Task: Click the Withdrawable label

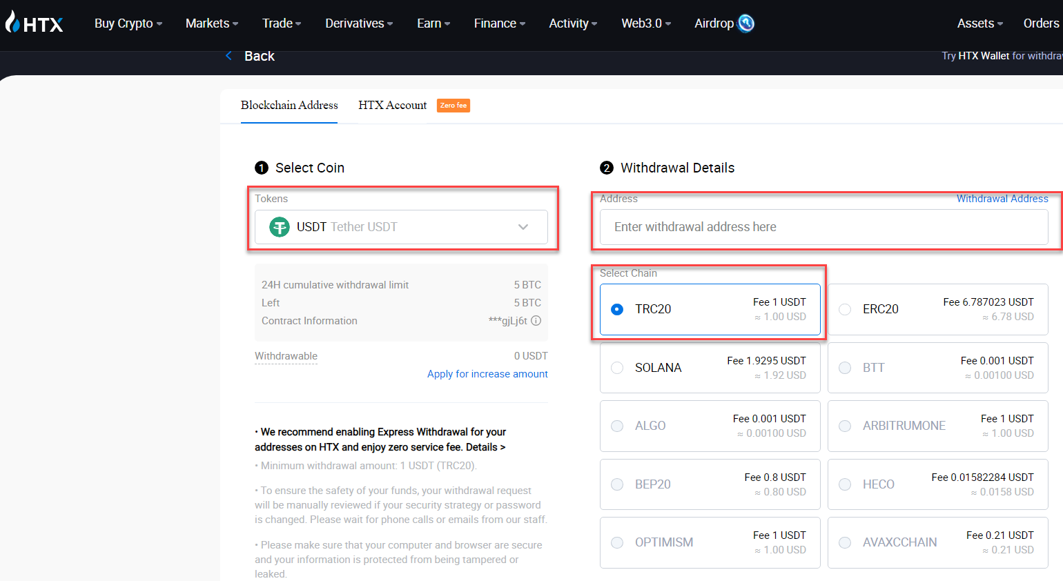Action: pyautogui.click(x=286, y=356)
